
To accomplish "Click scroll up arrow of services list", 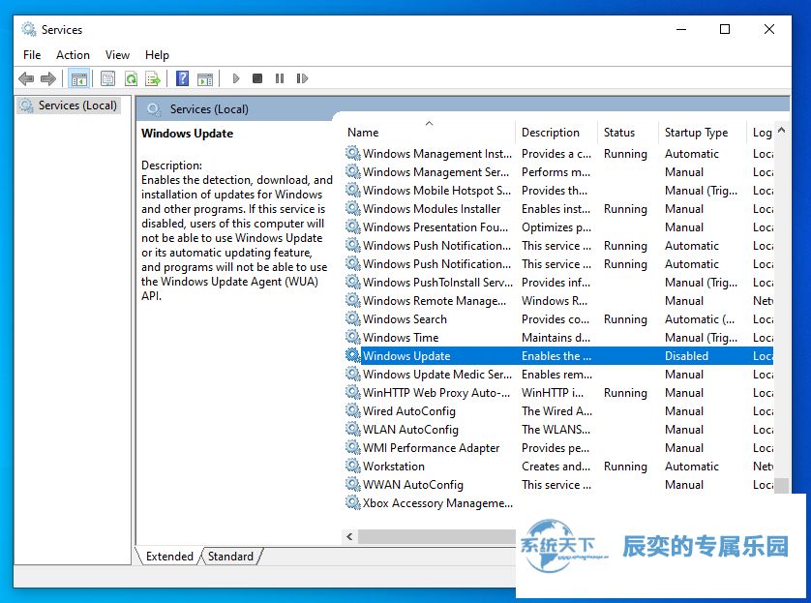I will tap(782, 130).
